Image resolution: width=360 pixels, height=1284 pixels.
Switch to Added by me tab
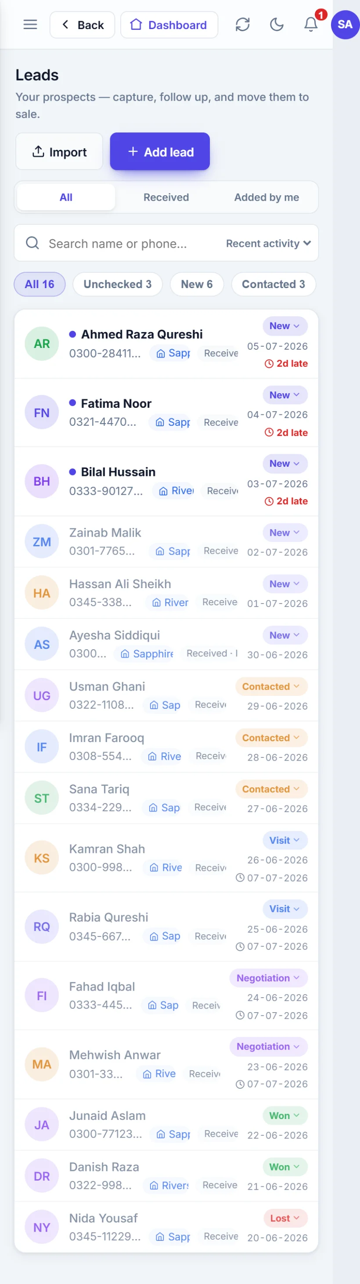click(x=266, y=198)
